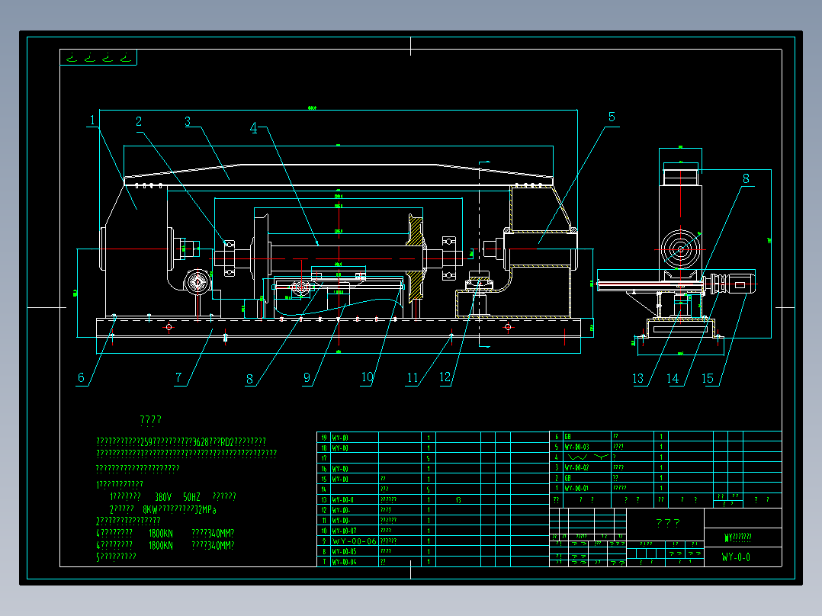Click the WY-00-04 parts list cell
The height and width of the screenshot is (616, 822).
tap(355, 562)
